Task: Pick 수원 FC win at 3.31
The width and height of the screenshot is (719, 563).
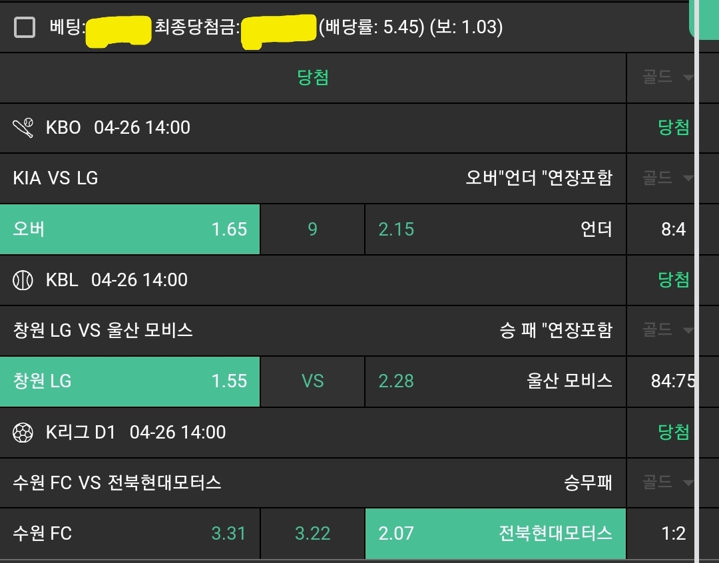Action: 130,534
